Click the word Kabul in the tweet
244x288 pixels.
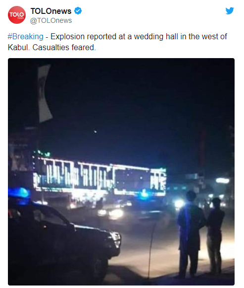(x=19, y=47)
